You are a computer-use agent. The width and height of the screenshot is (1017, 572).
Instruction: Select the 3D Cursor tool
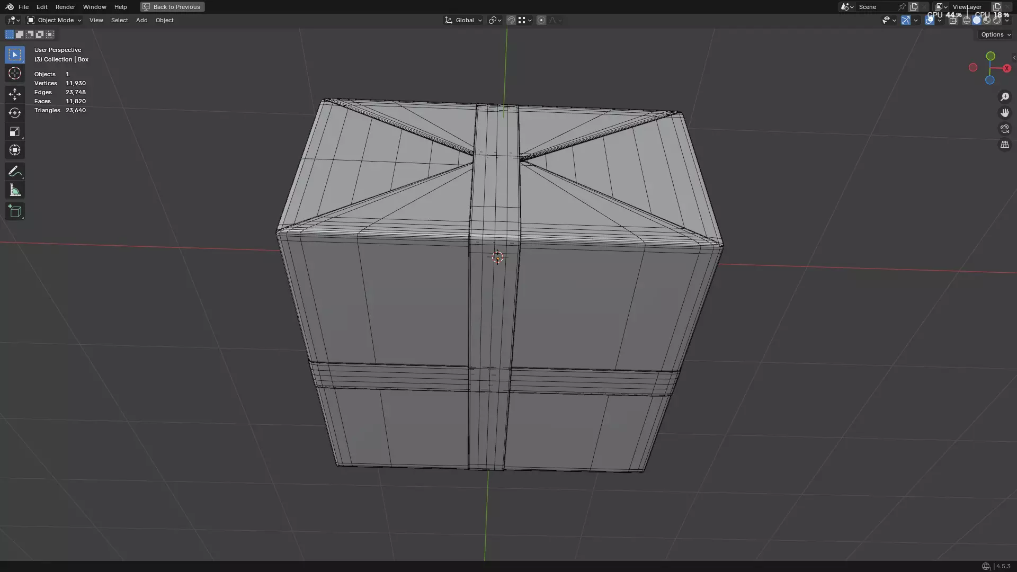pos(15,73)
